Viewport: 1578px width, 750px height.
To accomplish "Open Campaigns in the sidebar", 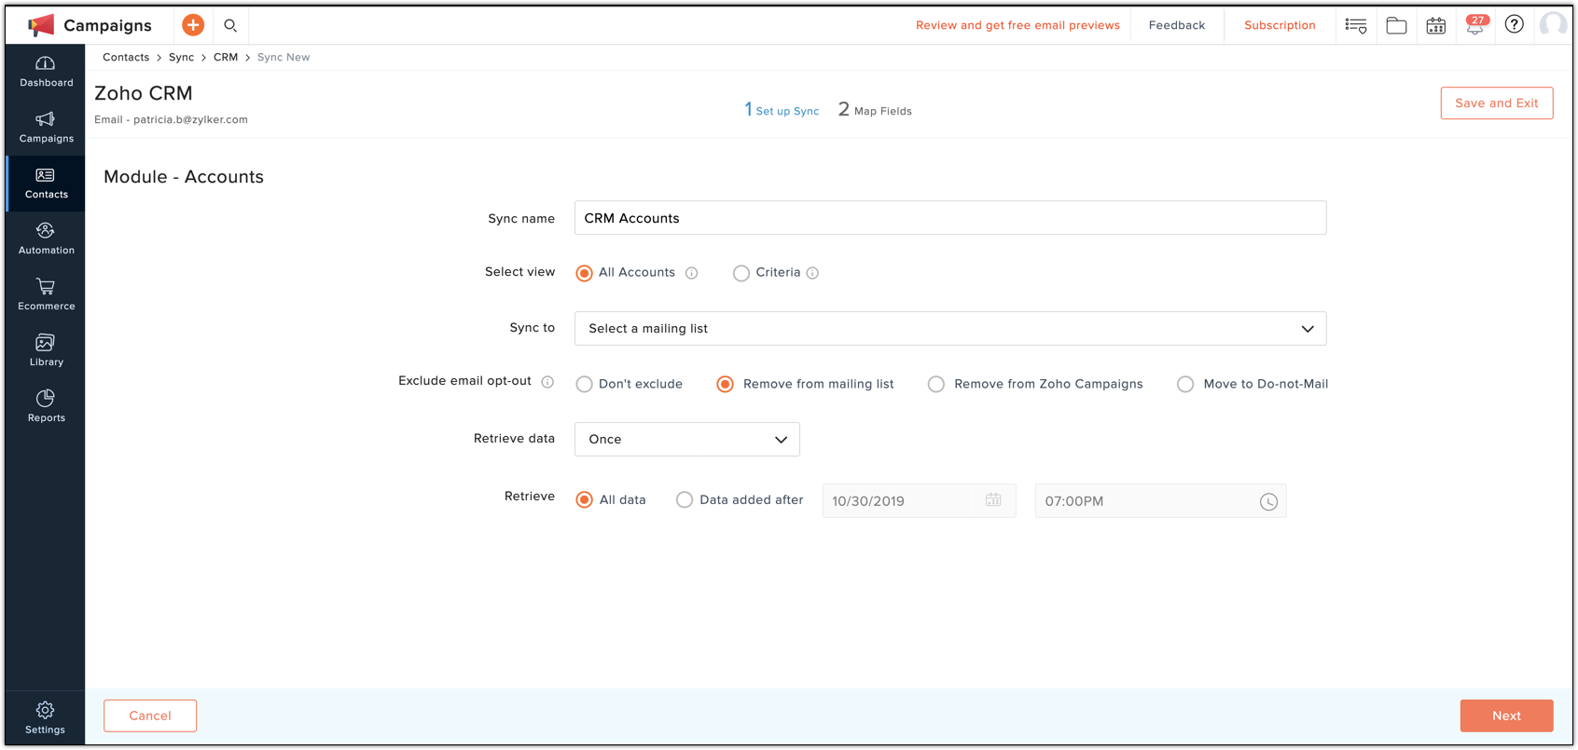I will pos(46,128).
